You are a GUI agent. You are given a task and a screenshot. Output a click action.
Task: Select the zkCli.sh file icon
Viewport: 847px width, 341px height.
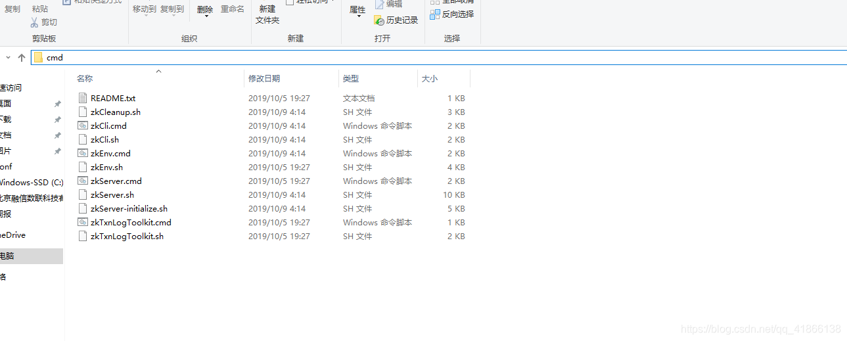(x=83, y=139)
